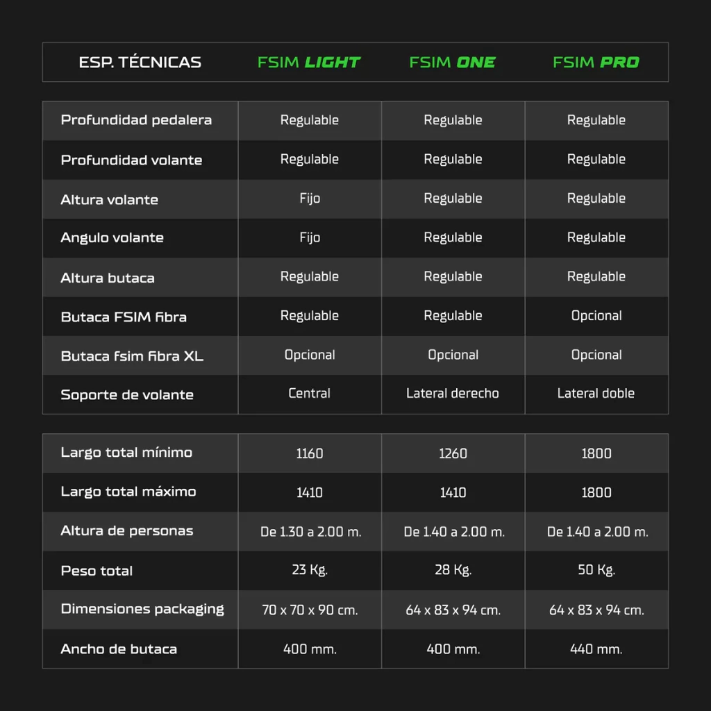
Task: Click the Angulo volante row label
Action: tap(112, 237)
